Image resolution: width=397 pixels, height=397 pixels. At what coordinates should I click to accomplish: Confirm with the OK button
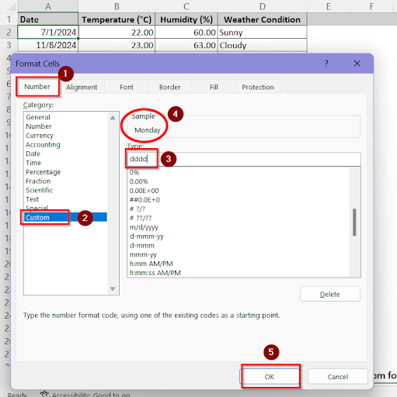270,377
